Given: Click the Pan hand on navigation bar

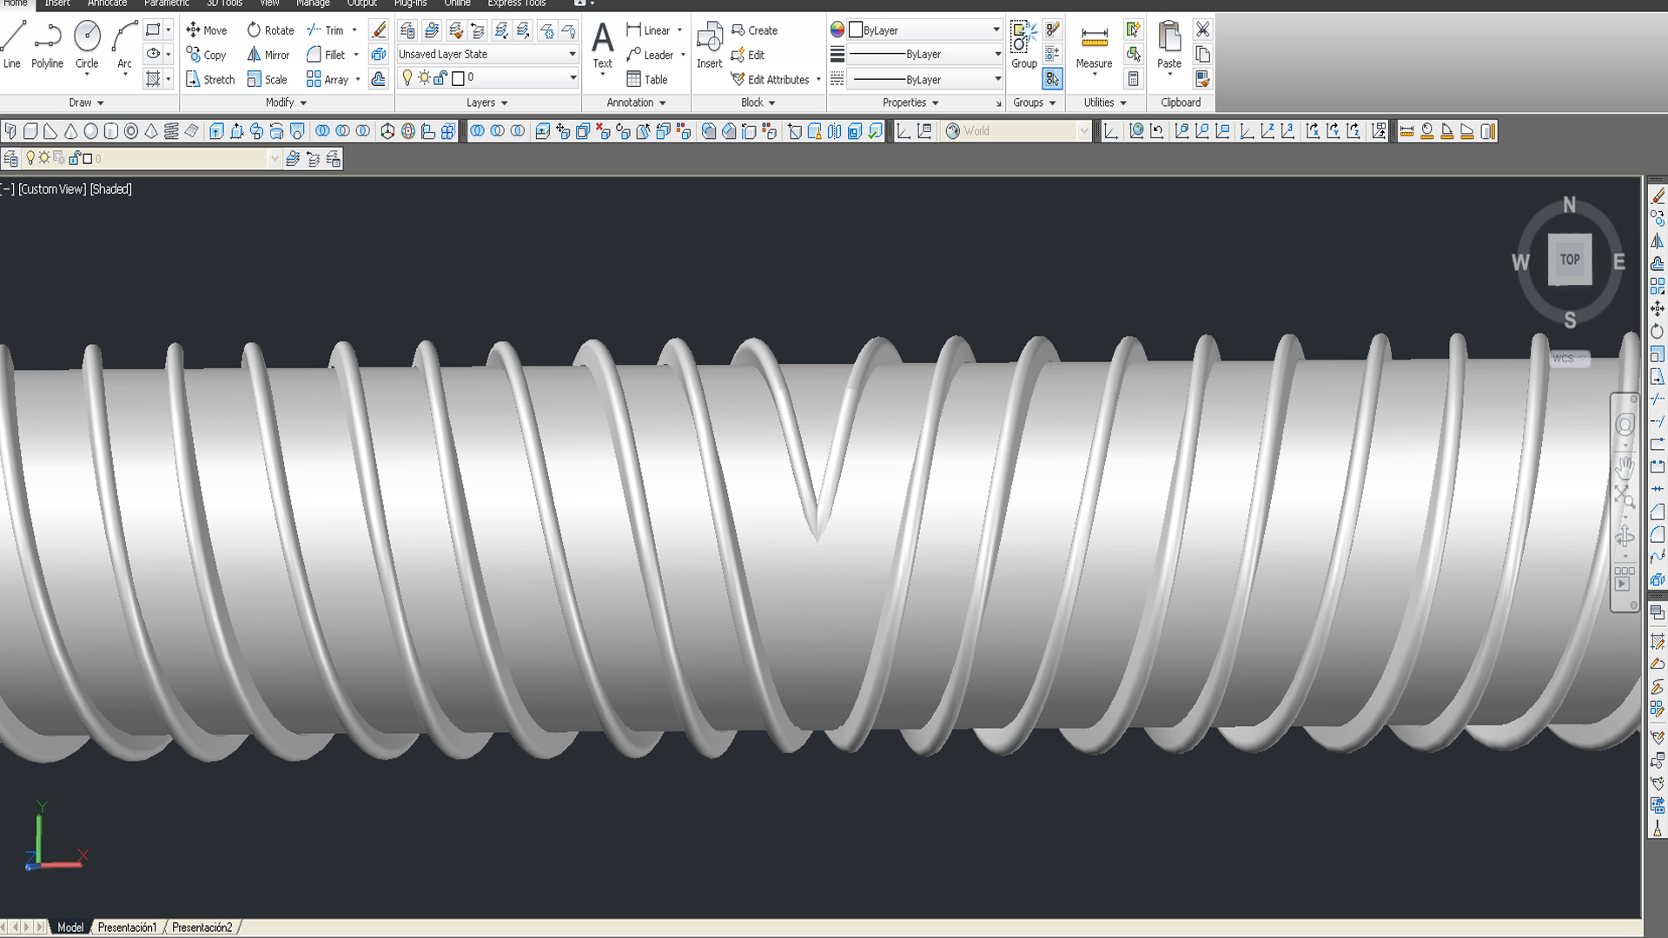Looking at the screenshot, I should point(1625,468).
